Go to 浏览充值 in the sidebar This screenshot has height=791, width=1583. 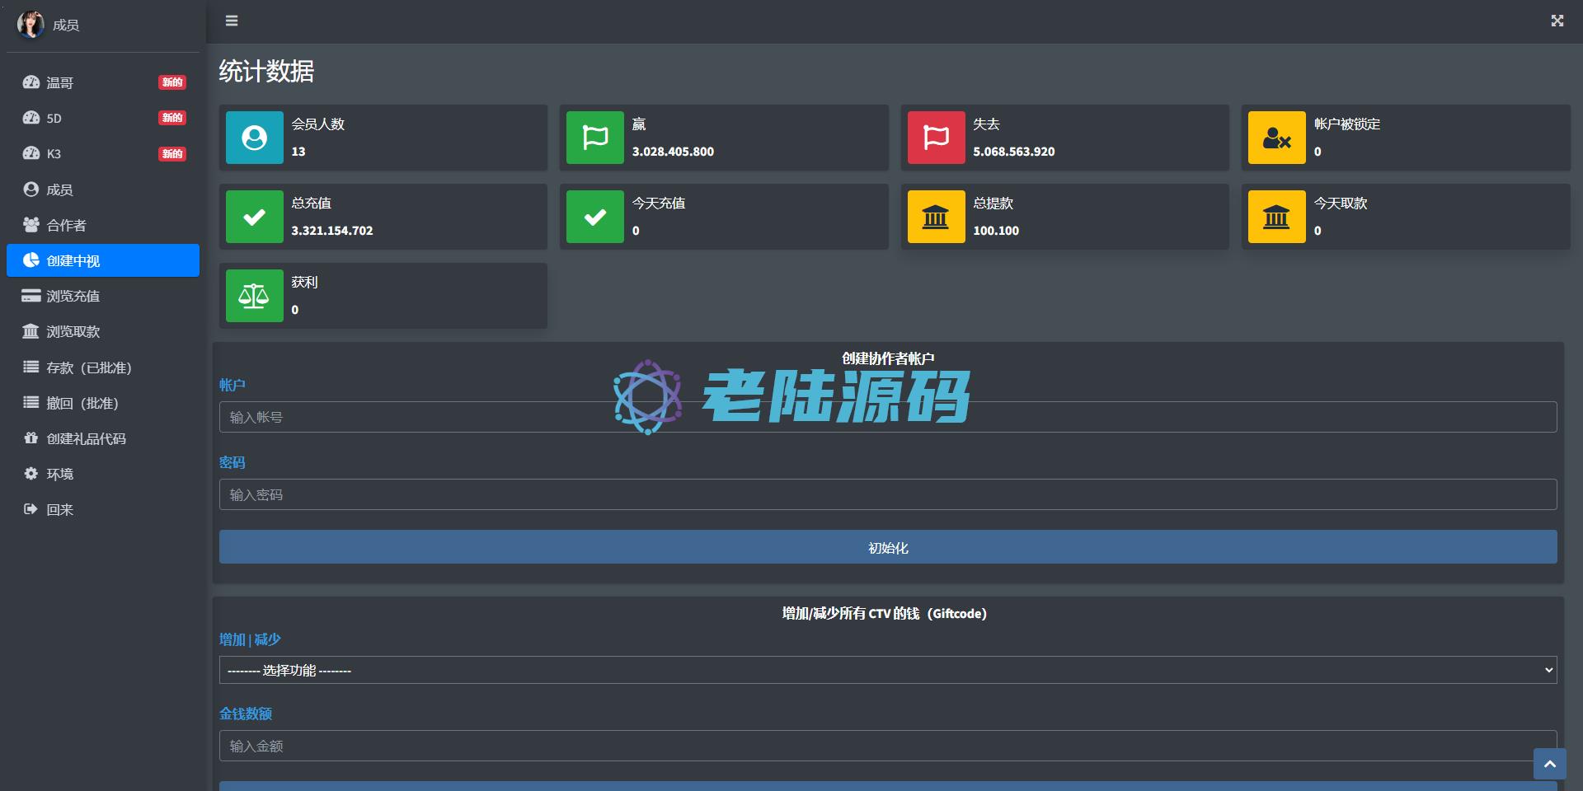(x=73, y=296)
